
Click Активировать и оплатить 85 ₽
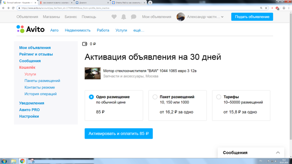click(x=119, y=133)
